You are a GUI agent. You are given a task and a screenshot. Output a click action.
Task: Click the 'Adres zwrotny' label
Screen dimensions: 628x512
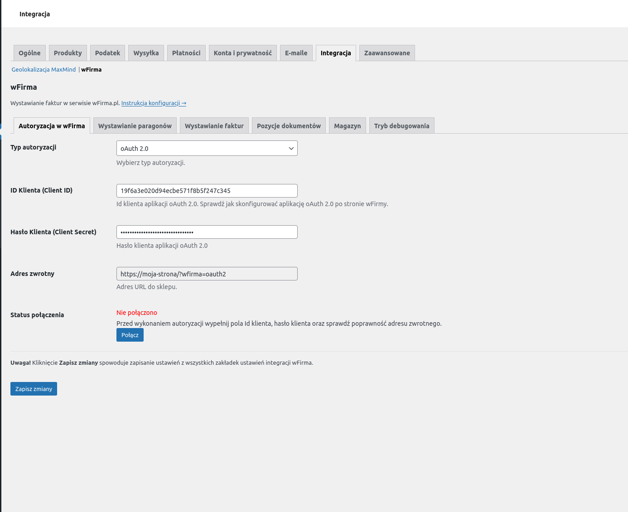pyautogui.click(x=33, y=274)
